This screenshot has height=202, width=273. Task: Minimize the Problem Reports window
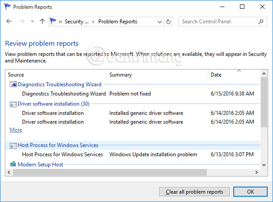coord(222,7)
